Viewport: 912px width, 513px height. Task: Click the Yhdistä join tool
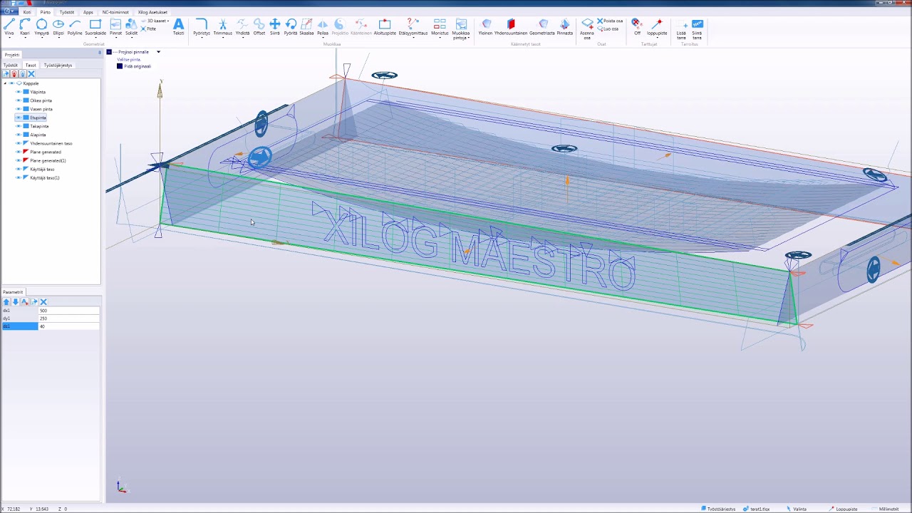[242, 27]
